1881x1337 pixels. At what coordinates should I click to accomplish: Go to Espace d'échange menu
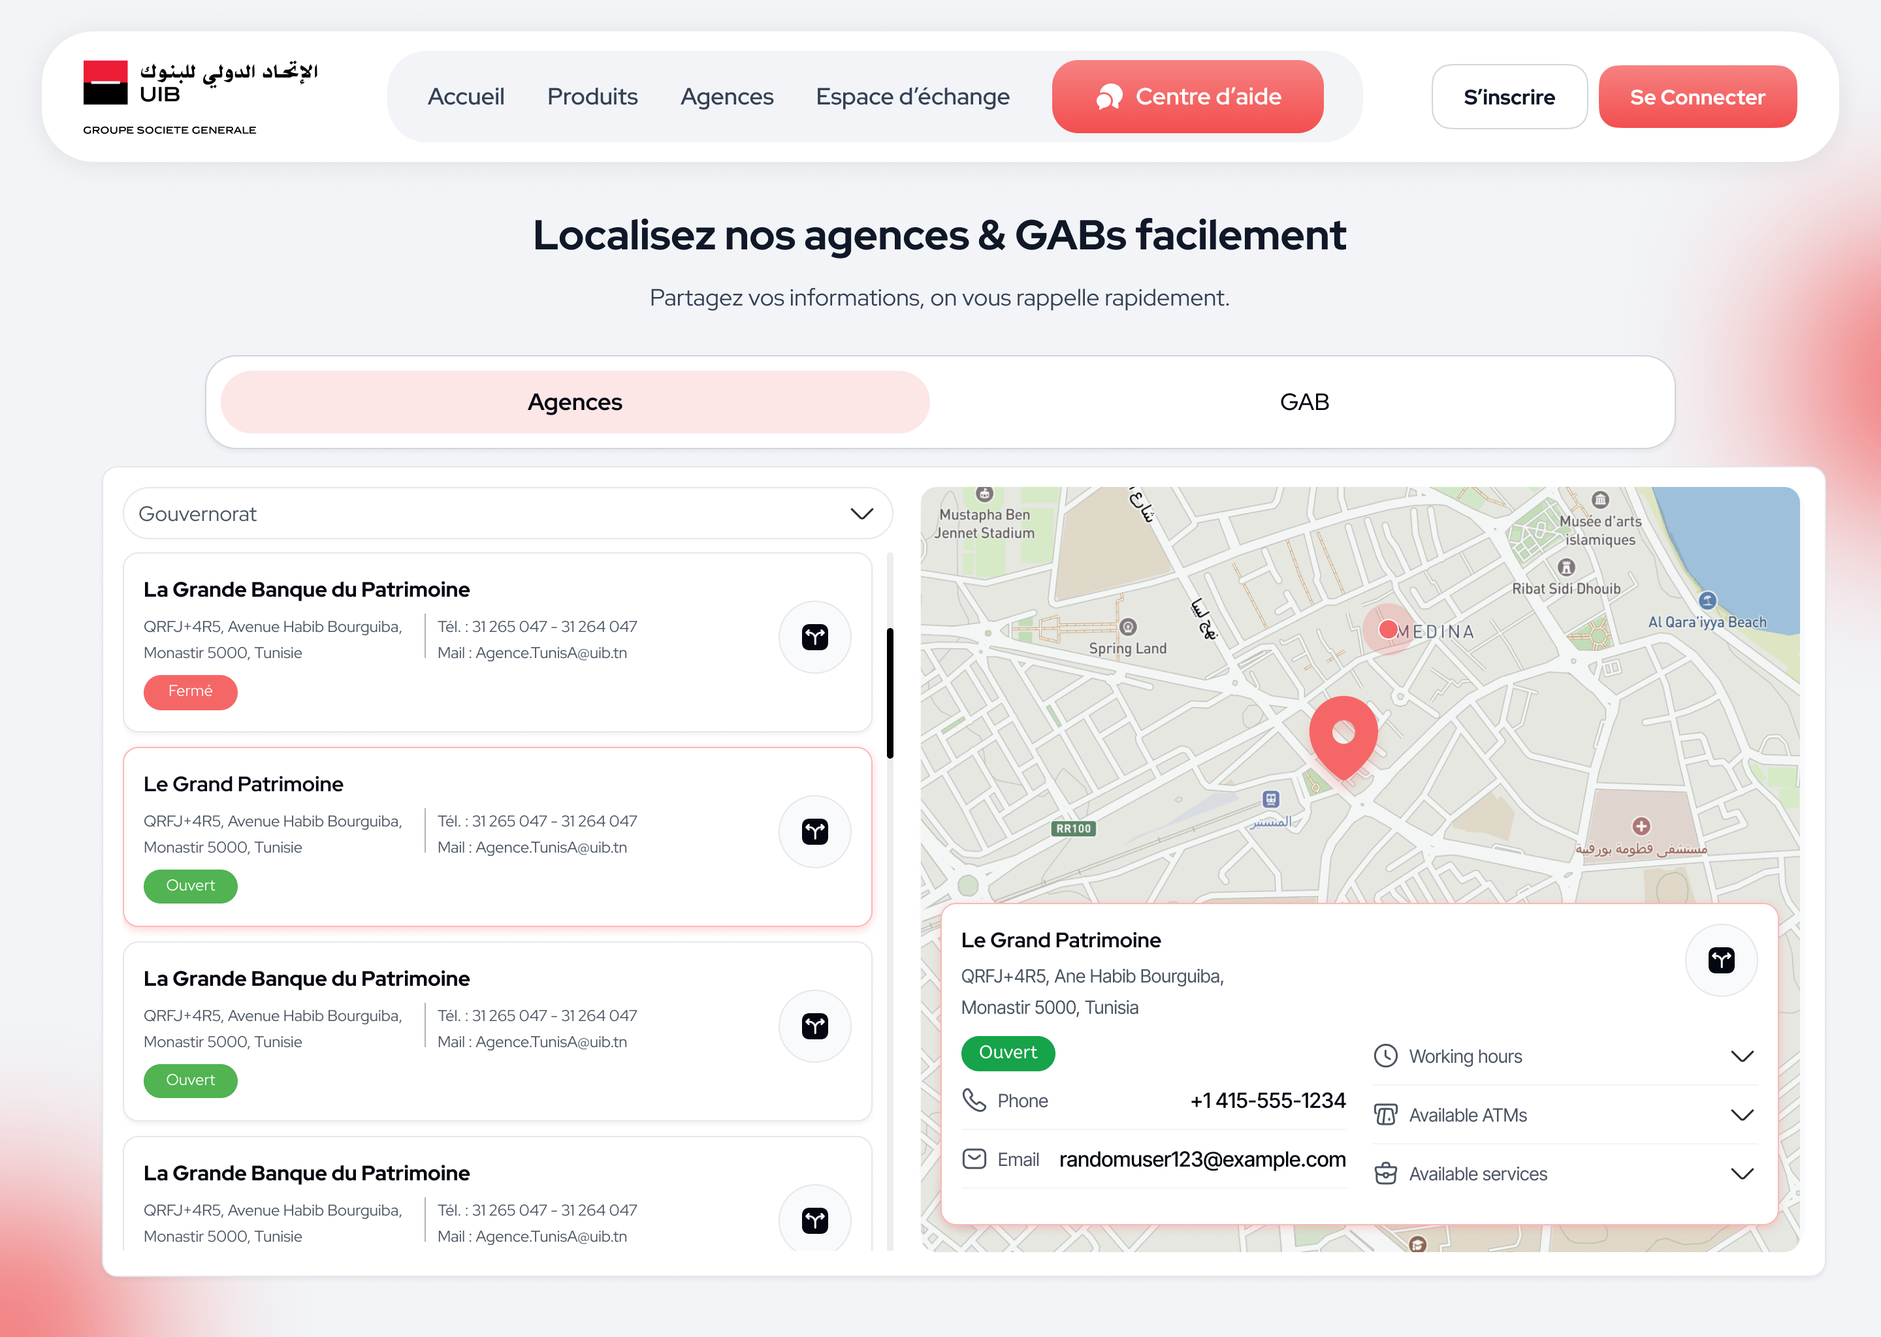click(x=912, y=97)
